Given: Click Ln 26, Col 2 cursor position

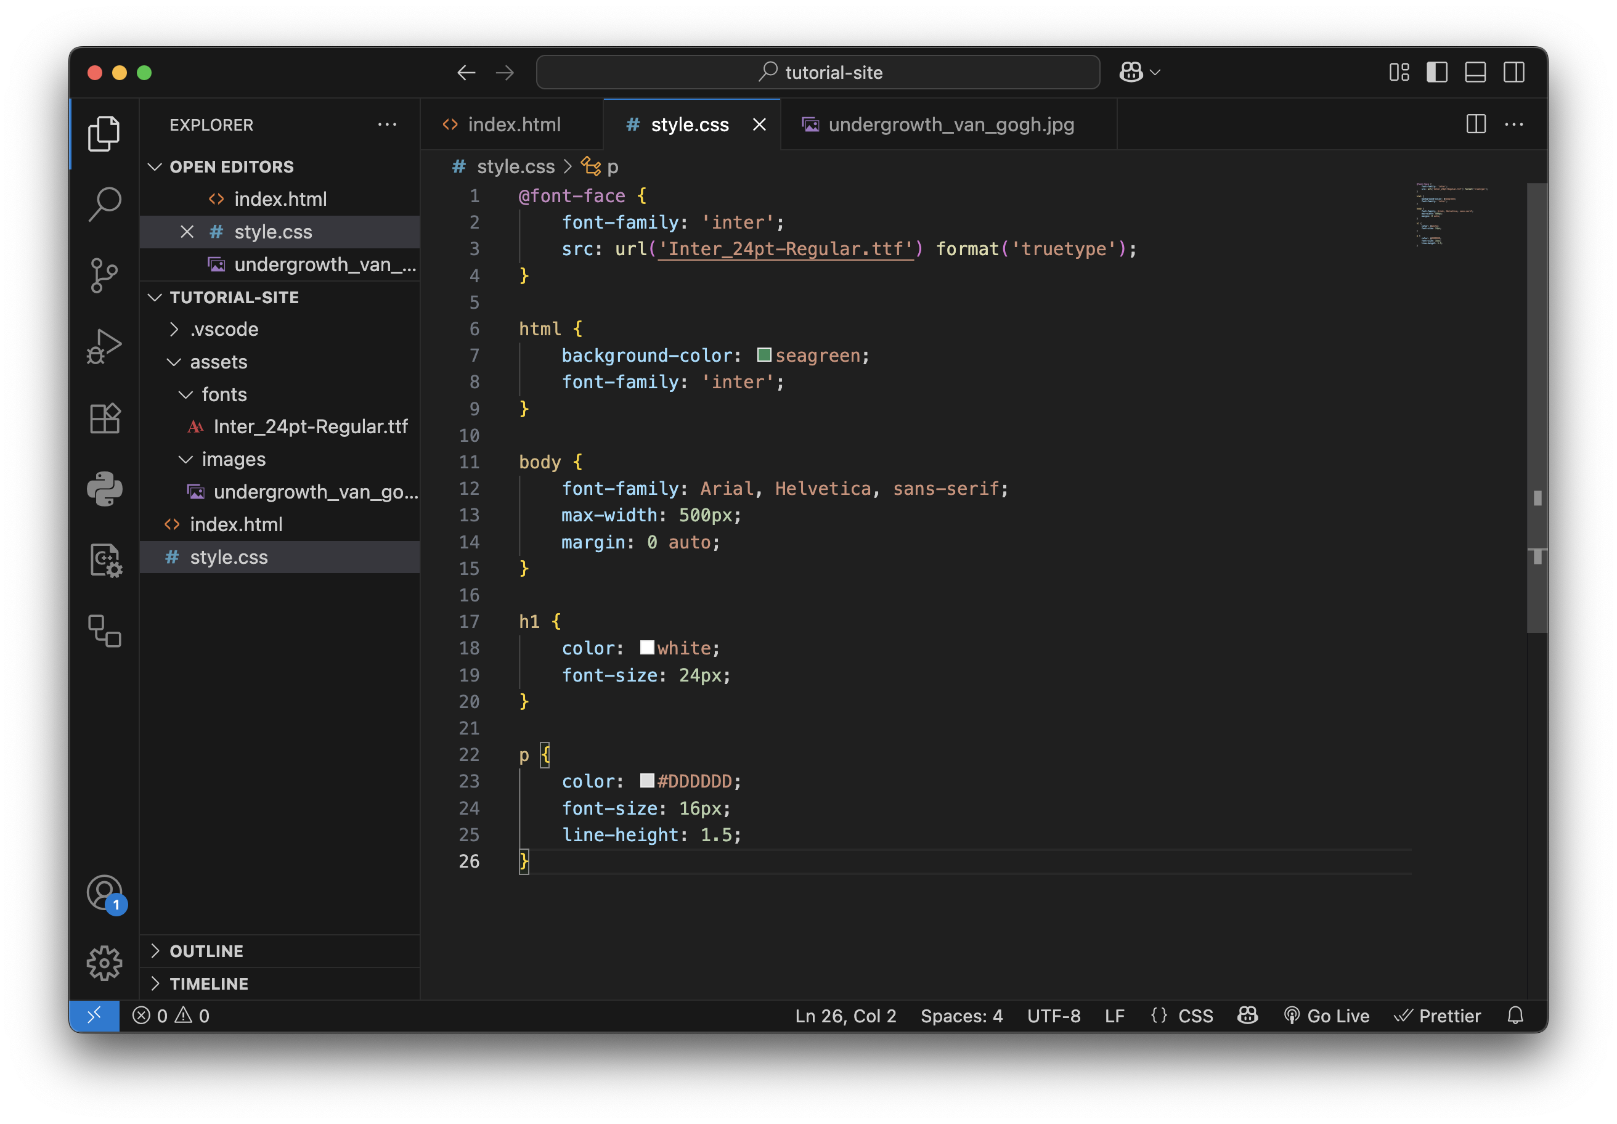Looking at the screenshot, I should click(x=846, y=1016).
